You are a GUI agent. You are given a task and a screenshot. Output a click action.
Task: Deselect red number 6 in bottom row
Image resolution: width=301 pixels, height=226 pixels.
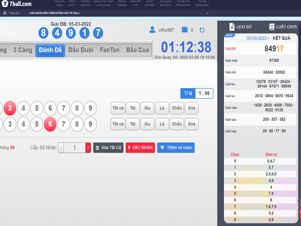(x=50, y=124)
